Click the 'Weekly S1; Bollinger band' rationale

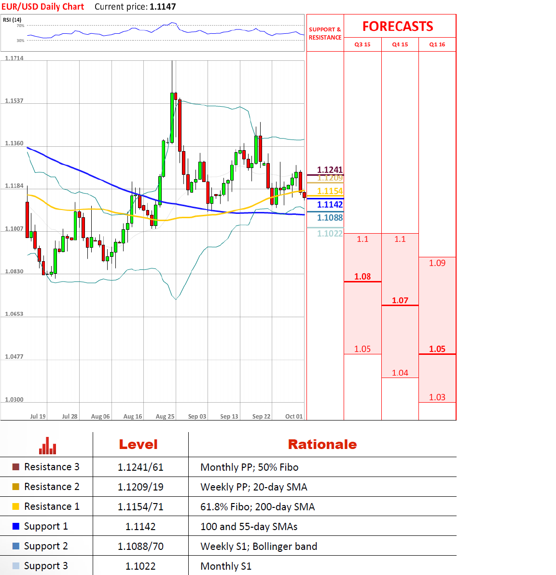click(x=259, y=547)
